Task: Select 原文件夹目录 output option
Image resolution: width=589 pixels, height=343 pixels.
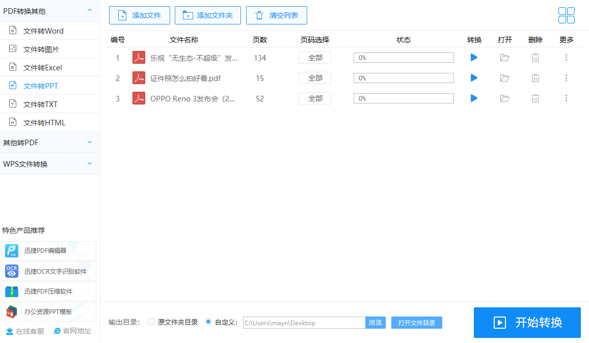Action: 151,322
